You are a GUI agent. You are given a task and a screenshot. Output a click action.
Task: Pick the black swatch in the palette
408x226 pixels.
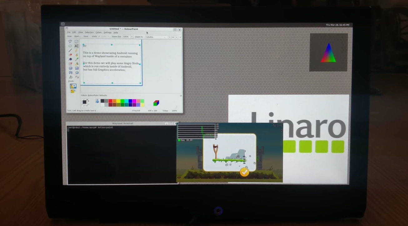point(102,101)
